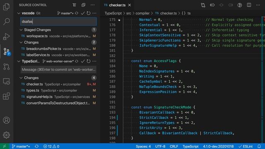Change language mode TypeScript in status bar
The width and height of the screenshot is (265, 149).
pyautogui.click(x=190, y=146)
